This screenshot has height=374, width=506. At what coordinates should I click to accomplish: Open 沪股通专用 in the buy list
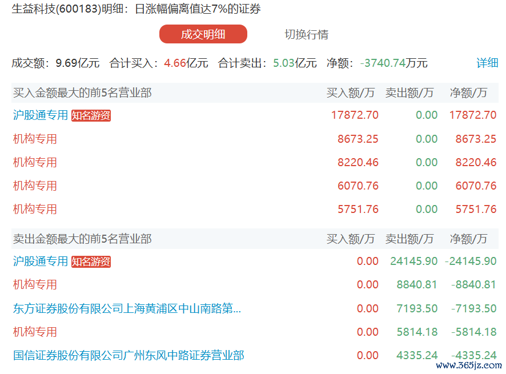point(41,115)
